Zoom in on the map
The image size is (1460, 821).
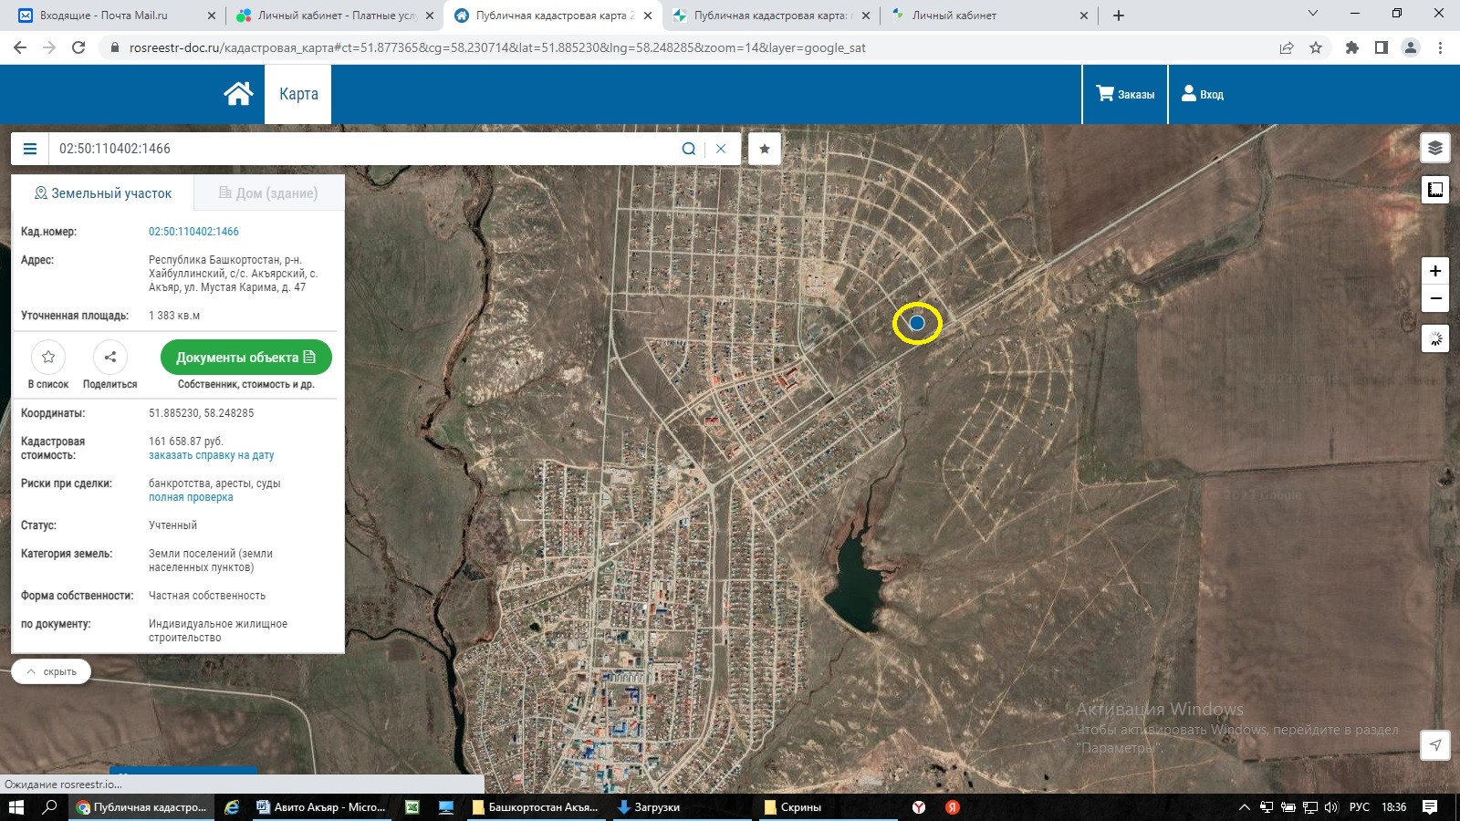pyautogui.click(x=1434, y=271)
